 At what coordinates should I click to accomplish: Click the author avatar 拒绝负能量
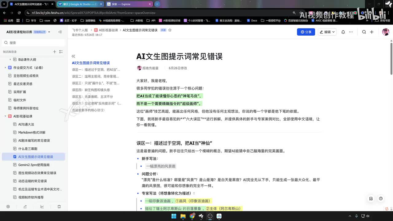139,68
